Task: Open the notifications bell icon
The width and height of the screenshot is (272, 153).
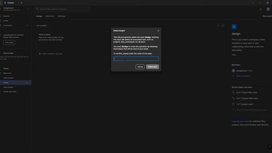Action: click(x=261, y=9)
